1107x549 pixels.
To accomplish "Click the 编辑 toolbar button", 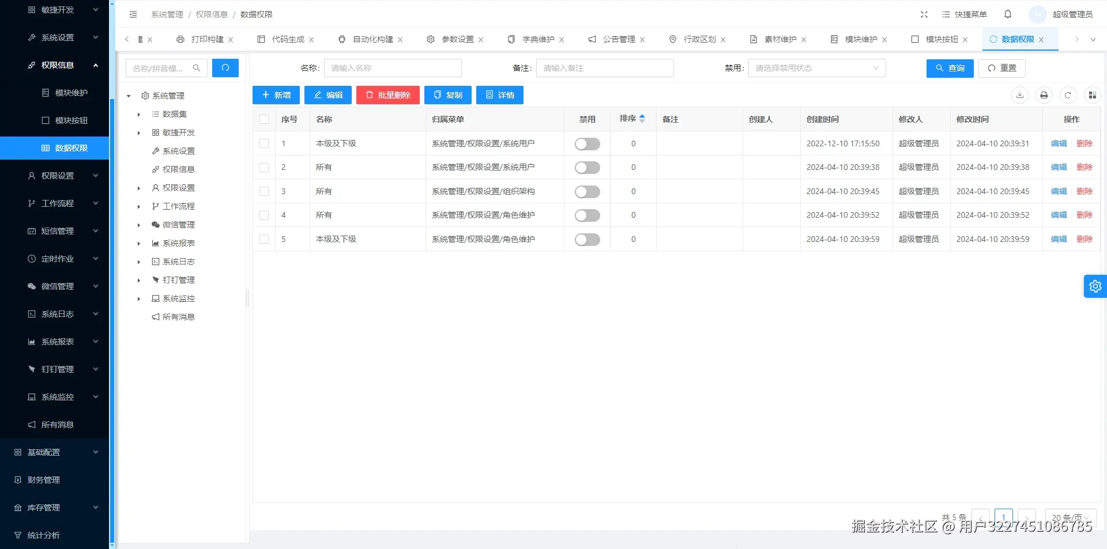I will (328, 95).
